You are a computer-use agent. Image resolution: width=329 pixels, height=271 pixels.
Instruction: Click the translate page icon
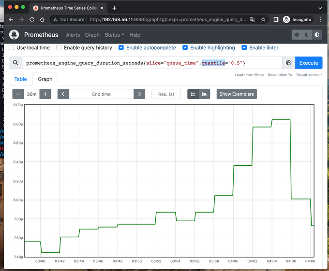click(x=253, y=20)
